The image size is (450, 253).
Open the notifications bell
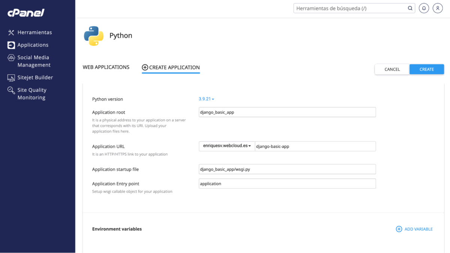(424, 8)
